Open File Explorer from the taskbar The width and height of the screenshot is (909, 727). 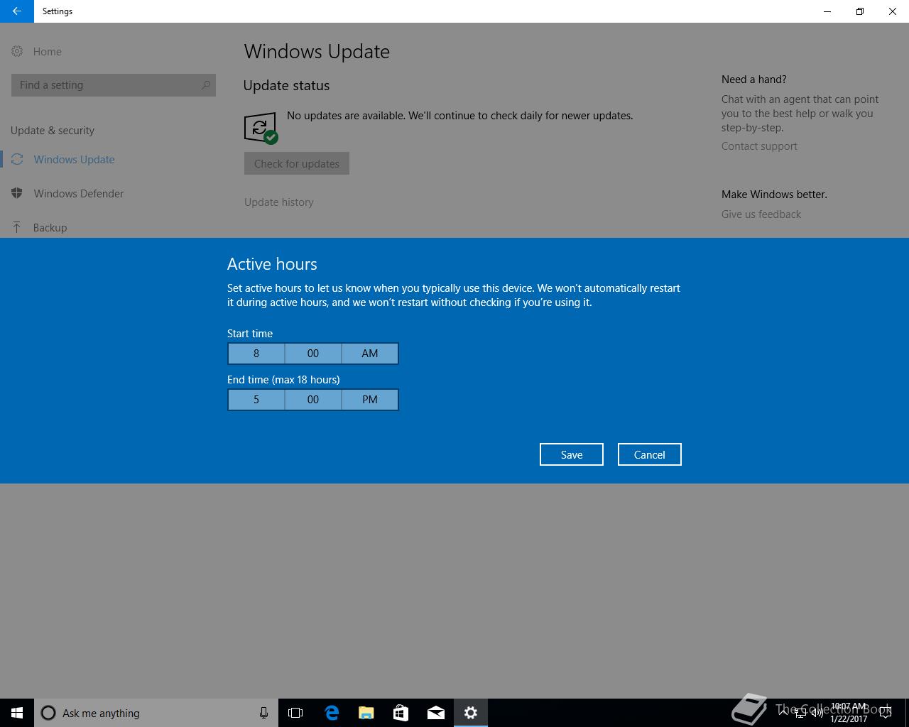[366, 713]
